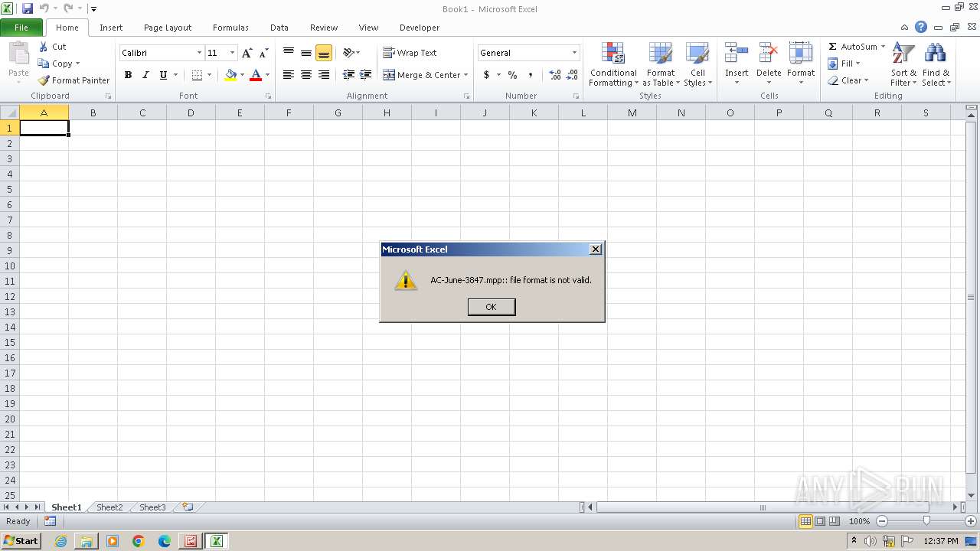Open the File tab
This screenshot has width=980, height=551.
(x=21, y=28)
